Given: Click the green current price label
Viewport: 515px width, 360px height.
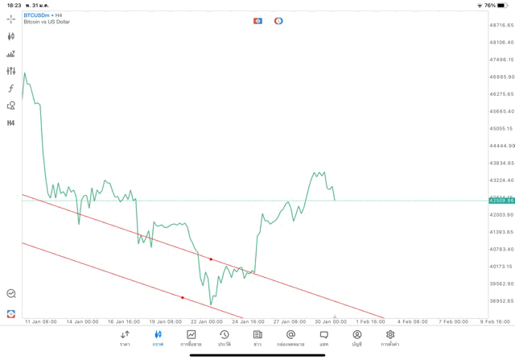Looking at the screenshot, I should point(501,201).
